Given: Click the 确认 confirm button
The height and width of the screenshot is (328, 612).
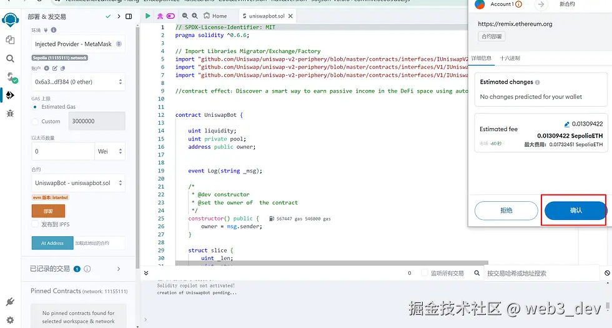Looking at the screenshot, I should [575, 211].
